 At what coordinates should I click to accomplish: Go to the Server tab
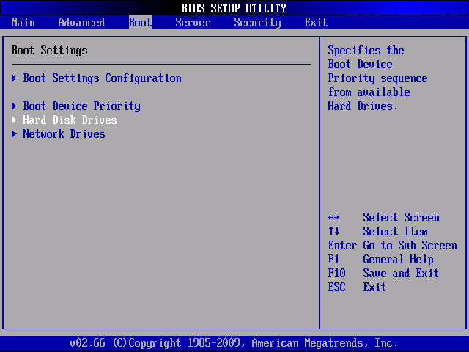click(x=193, y=23)
